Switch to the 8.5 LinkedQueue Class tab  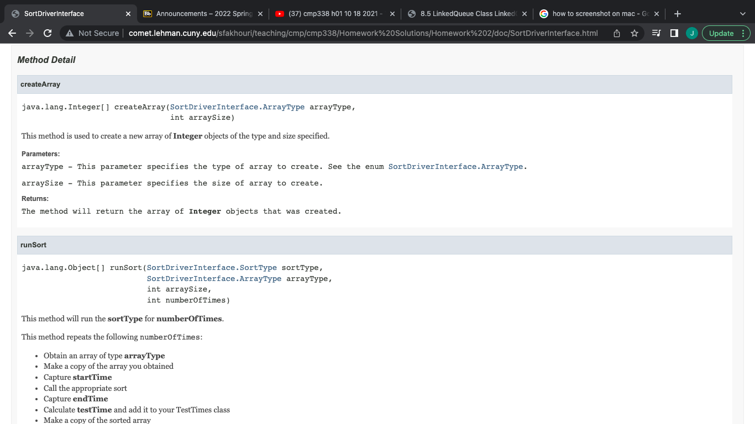click(464, 13)
